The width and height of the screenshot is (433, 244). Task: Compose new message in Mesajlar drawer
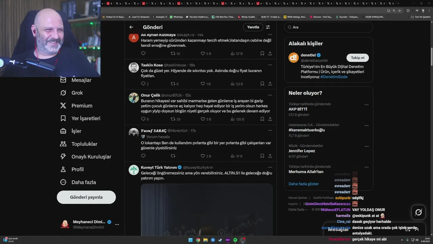click(x=408, y=229)
